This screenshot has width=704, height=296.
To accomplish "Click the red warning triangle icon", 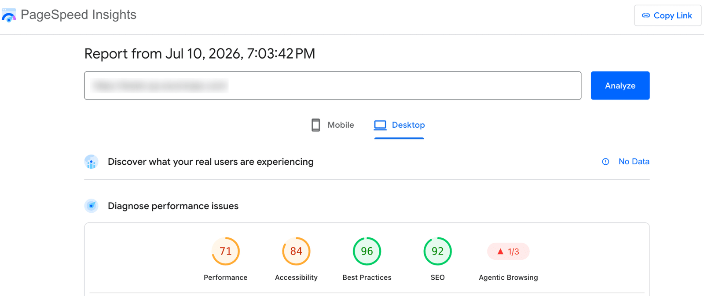I will [x=500, y=252].
